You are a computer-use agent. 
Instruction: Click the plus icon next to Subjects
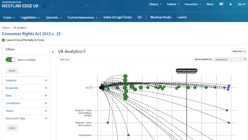pyautogui.click(x=46, y=80)
